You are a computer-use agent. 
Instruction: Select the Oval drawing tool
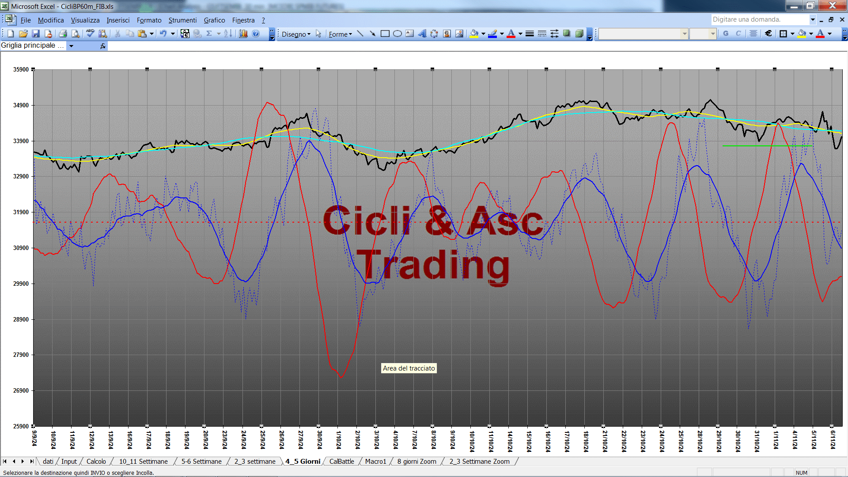(397, 34)
